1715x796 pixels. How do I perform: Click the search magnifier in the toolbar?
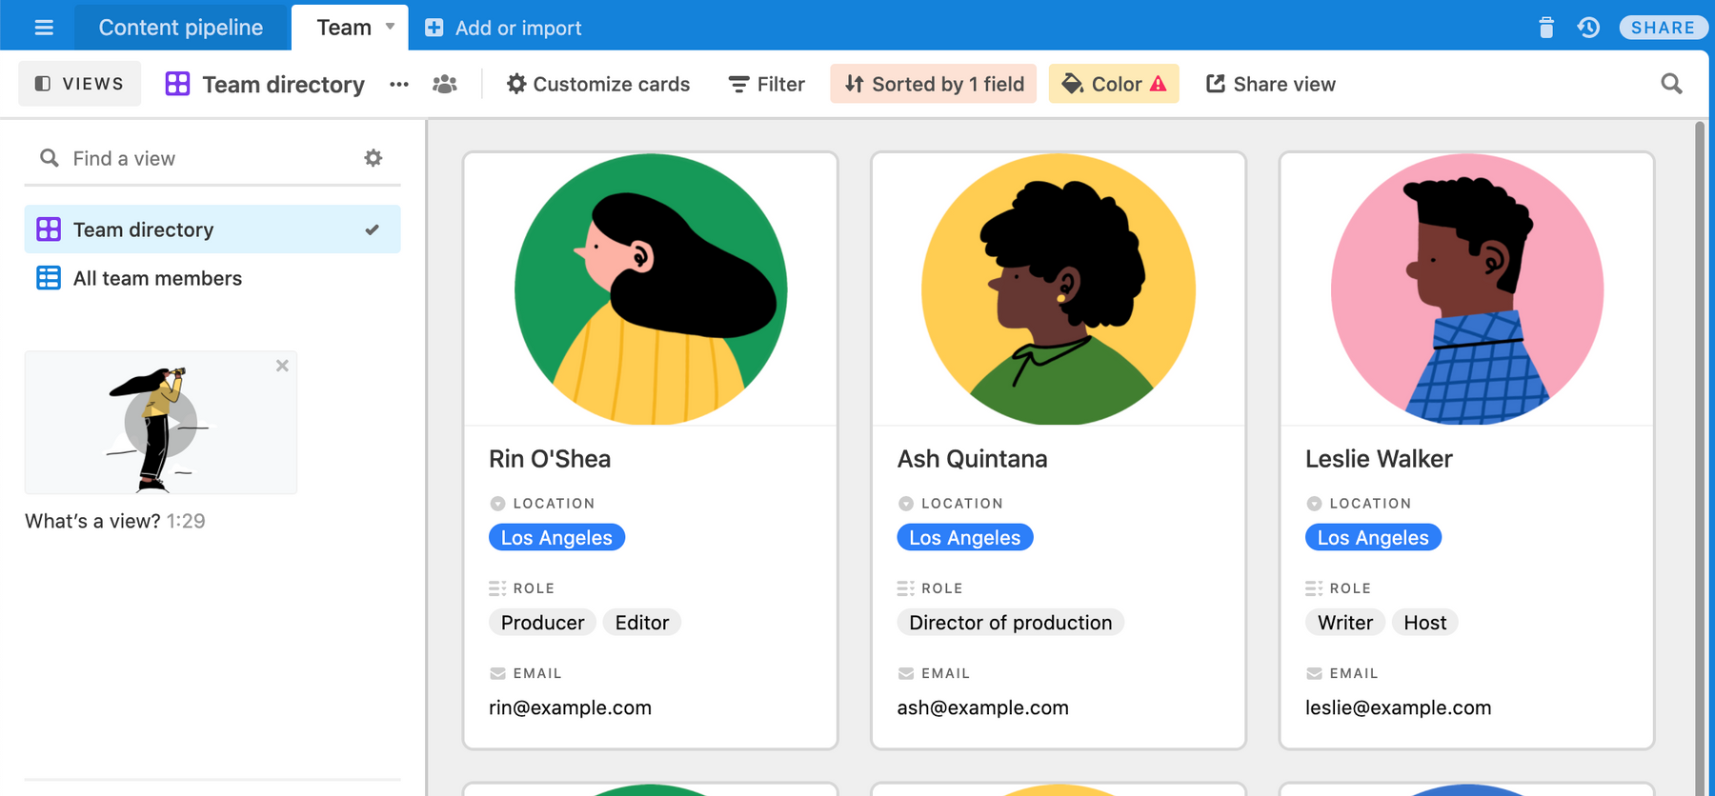1671,84
